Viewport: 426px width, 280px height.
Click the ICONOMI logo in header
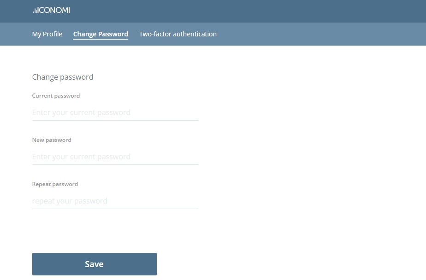(x=51, y=10)
